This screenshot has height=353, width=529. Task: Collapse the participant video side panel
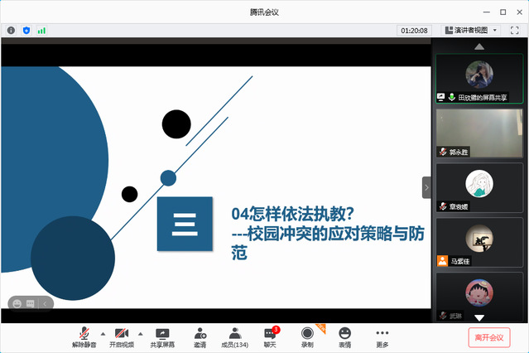(x=426, y=187)
